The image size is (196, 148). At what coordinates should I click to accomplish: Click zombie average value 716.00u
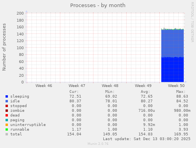[147, 111]
